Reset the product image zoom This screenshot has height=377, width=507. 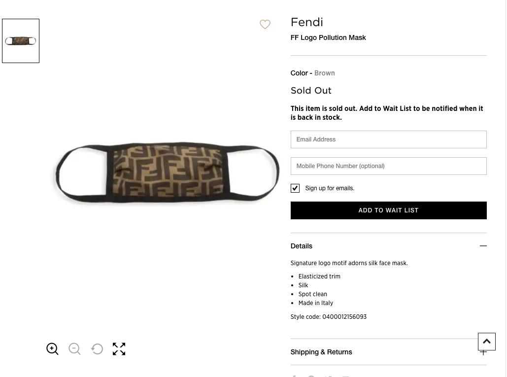click(x=97, y=349)
